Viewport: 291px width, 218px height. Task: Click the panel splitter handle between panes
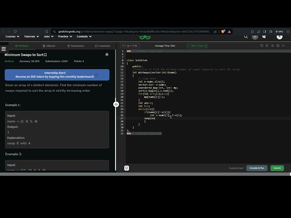click(116, 104)
